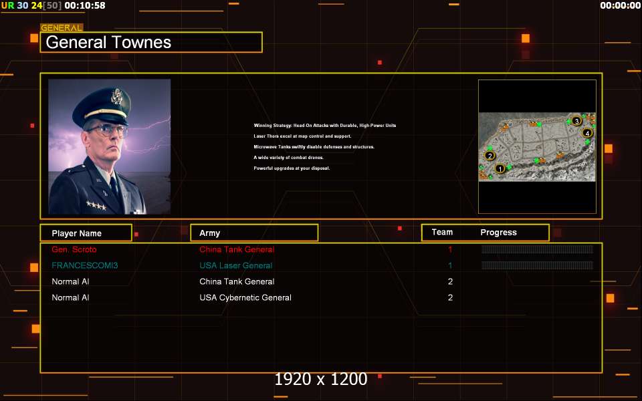Image resolution: width=642 pixels, height=401 pixels.
Task: Select the Player Name column header
Action: click(x=86, y=233)
